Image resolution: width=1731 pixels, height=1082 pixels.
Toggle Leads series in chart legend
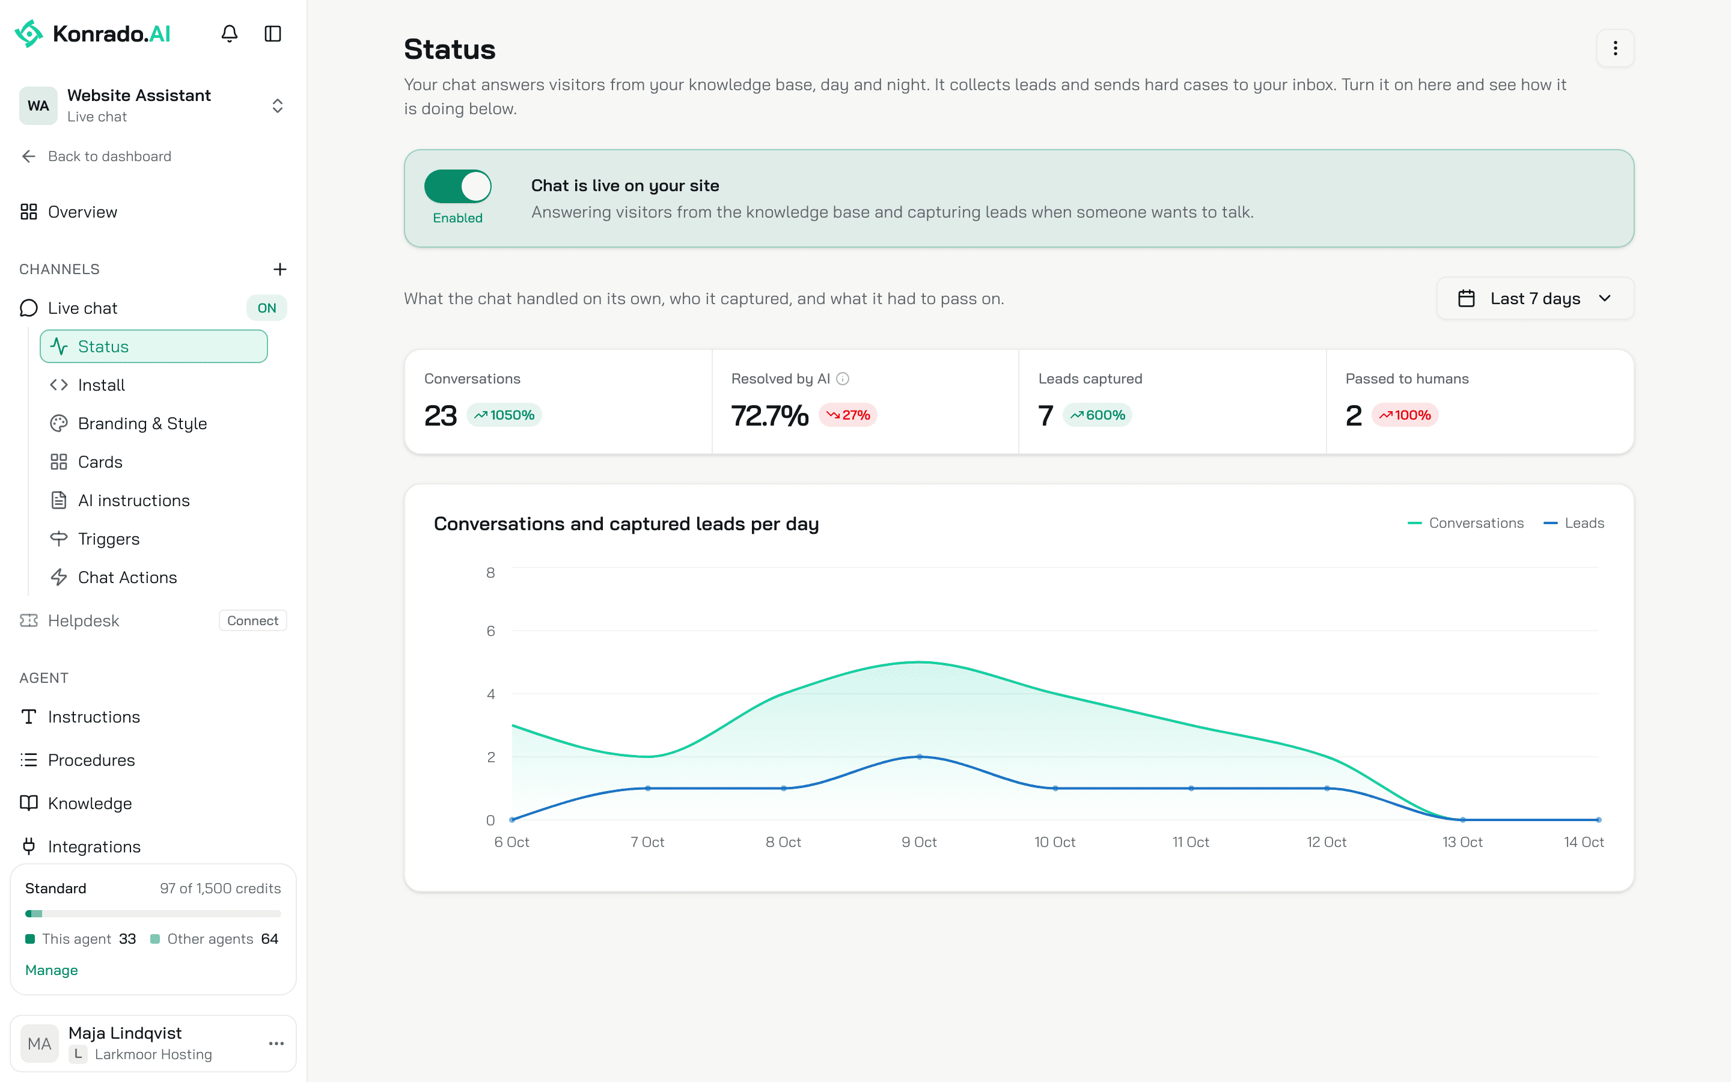click(1574, 523)
